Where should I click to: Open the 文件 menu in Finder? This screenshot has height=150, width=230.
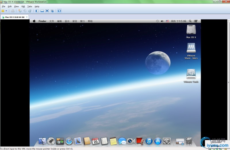52,21
